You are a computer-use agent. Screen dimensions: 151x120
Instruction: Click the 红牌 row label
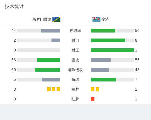coord(75,99)
